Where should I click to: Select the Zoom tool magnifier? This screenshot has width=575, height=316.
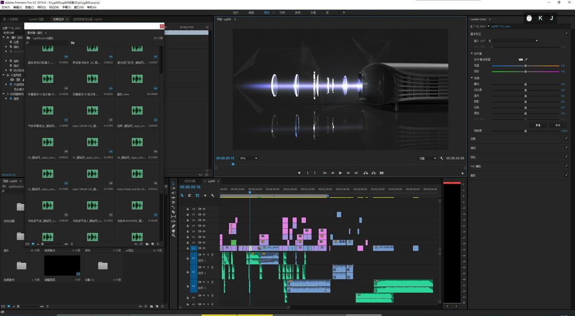click(x=173, y=236)
